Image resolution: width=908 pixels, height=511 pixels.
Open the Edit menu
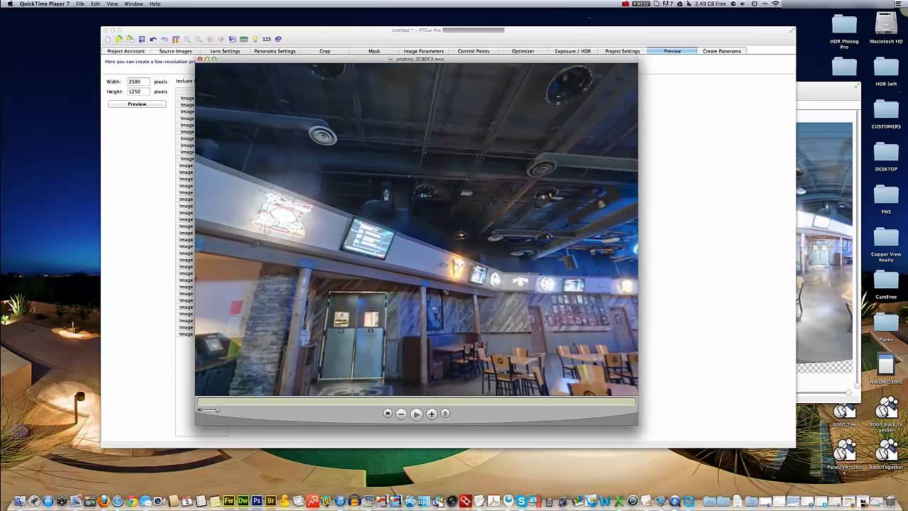(x=95, y=4)
